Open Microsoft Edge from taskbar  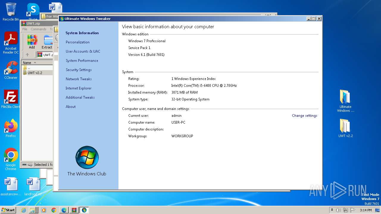point(64,210)
